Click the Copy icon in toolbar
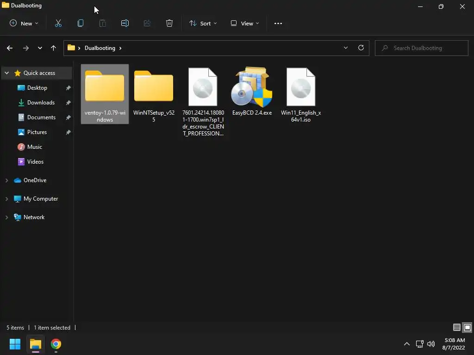 [81, 23]
